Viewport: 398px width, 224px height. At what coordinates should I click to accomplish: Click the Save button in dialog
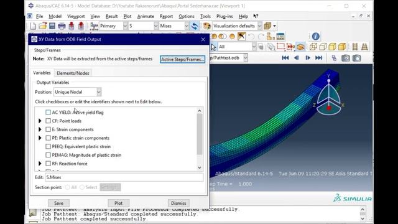(58, 203)
